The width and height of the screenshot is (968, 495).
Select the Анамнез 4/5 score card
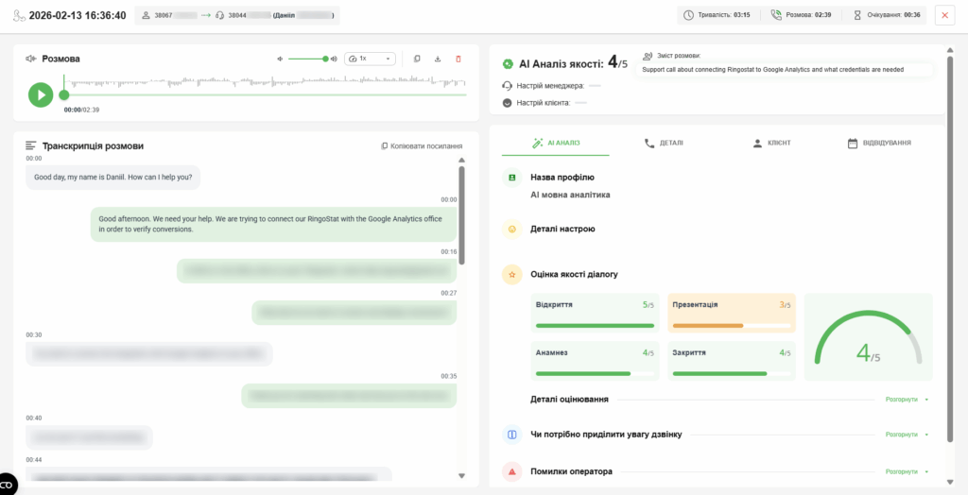point(596,361)
